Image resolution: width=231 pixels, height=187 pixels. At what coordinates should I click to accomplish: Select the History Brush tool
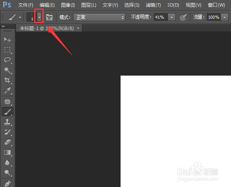point(7,132)
